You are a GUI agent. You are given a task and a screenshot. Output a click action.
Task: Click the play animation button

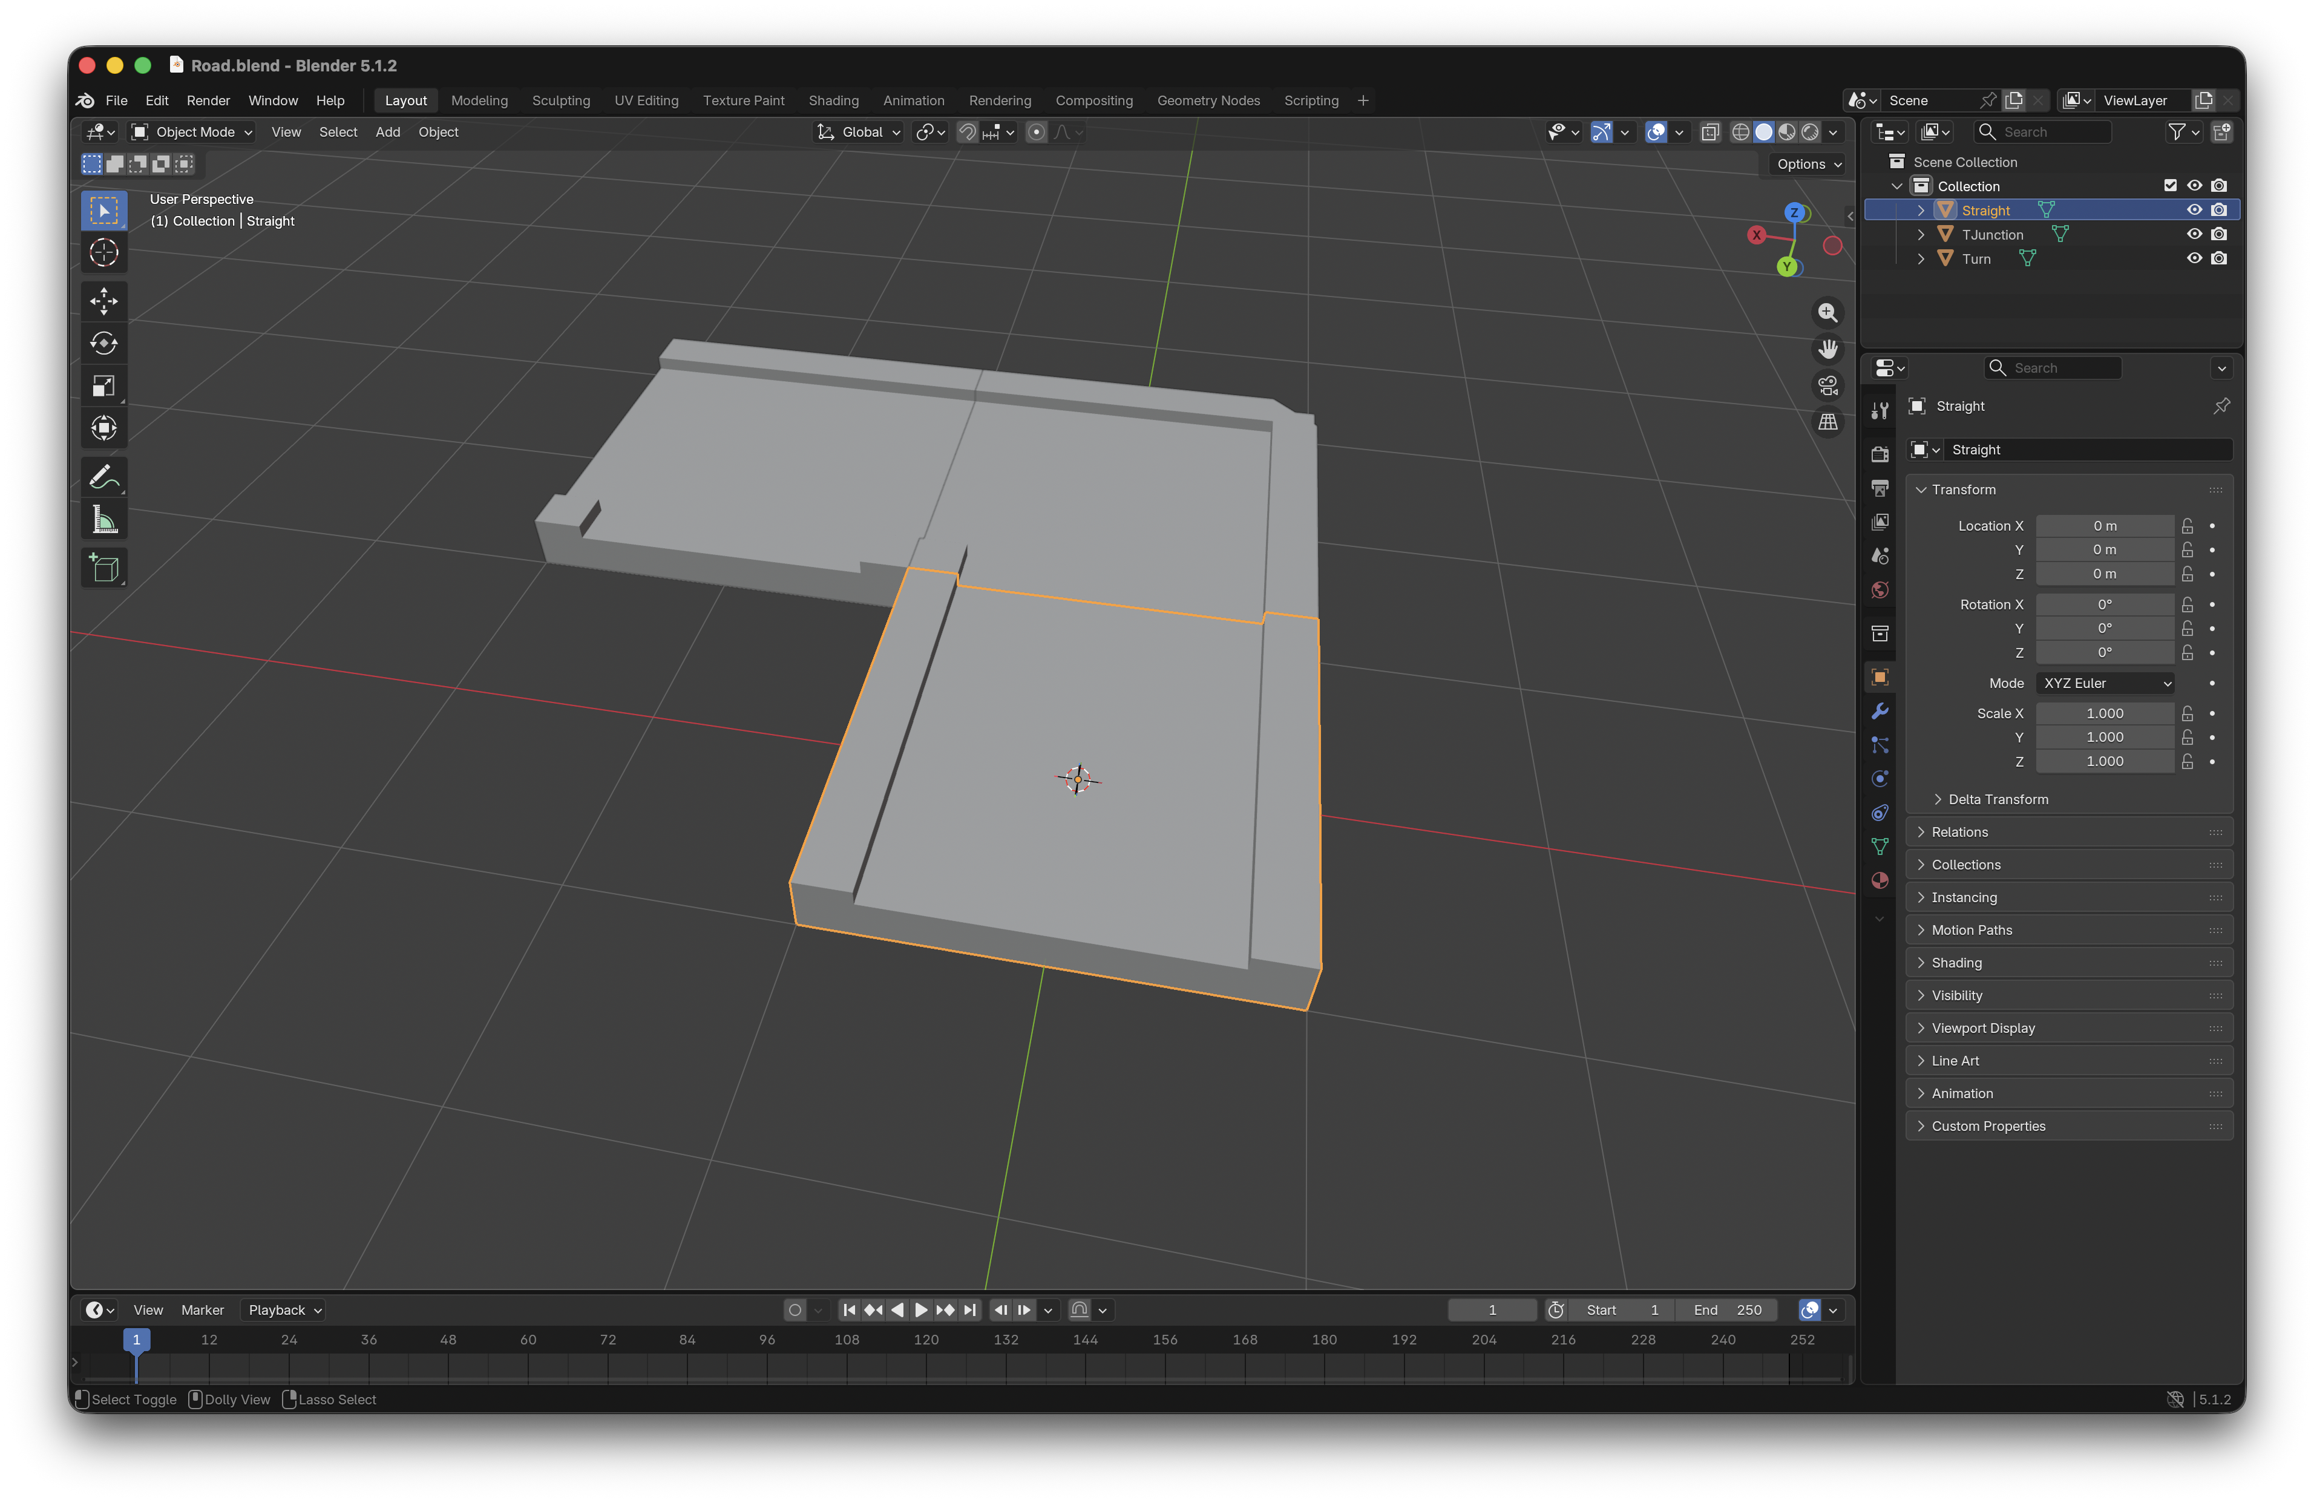point(921,1309)
